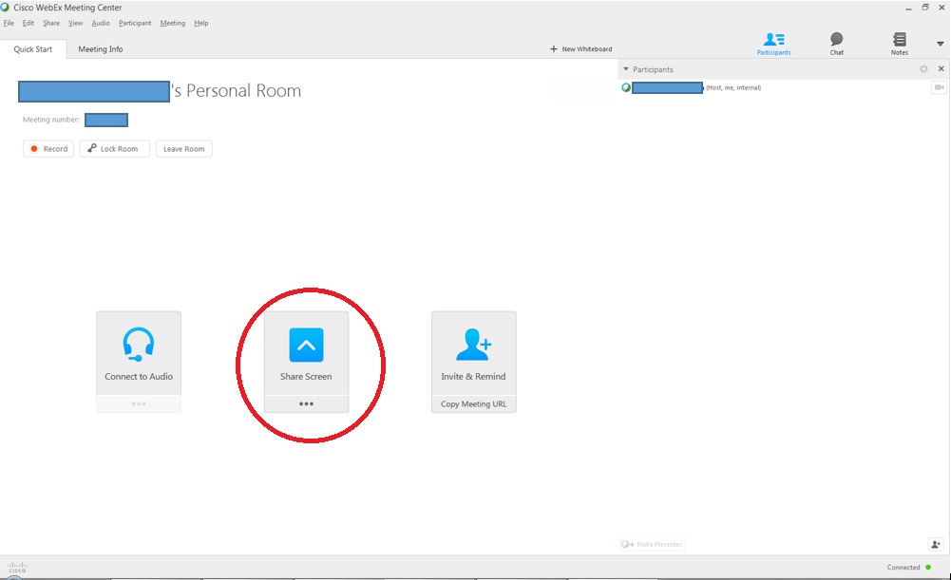Click the invite participant icon at panel bottom

pyautogui.click(x=936, y=544)
